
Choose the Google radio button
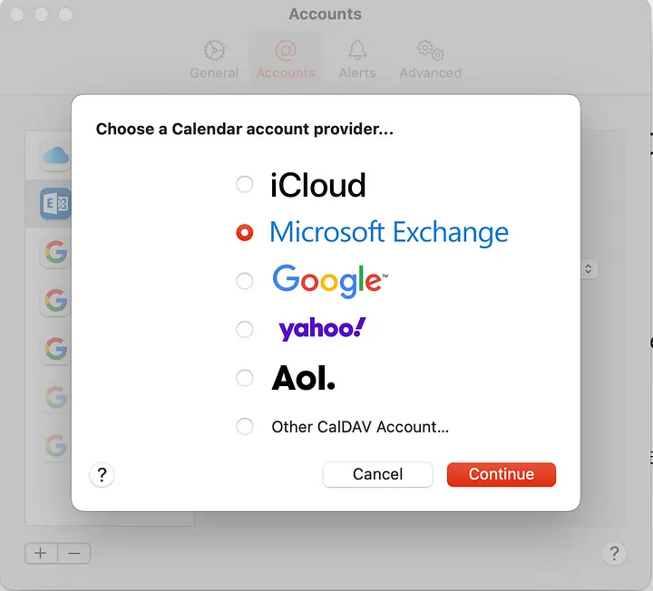(245, 281)
